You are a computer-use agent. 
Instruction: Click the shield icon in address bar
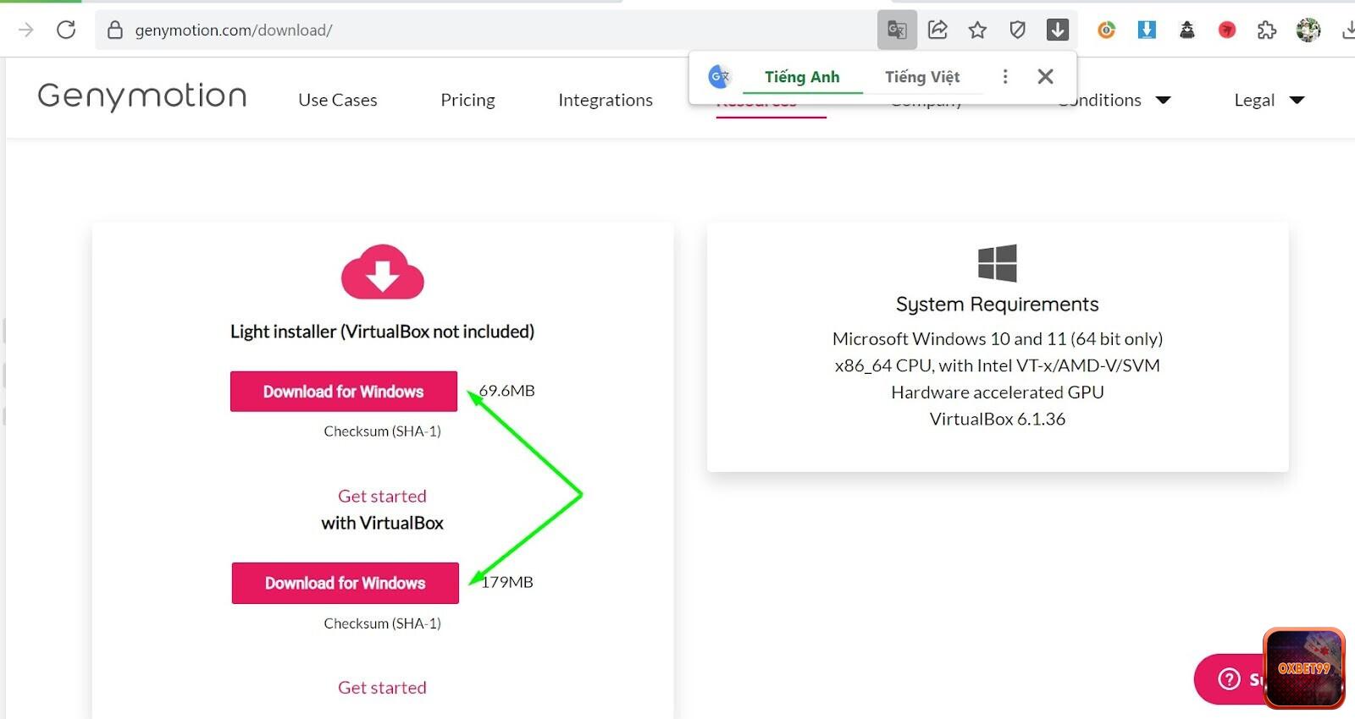1017,30
